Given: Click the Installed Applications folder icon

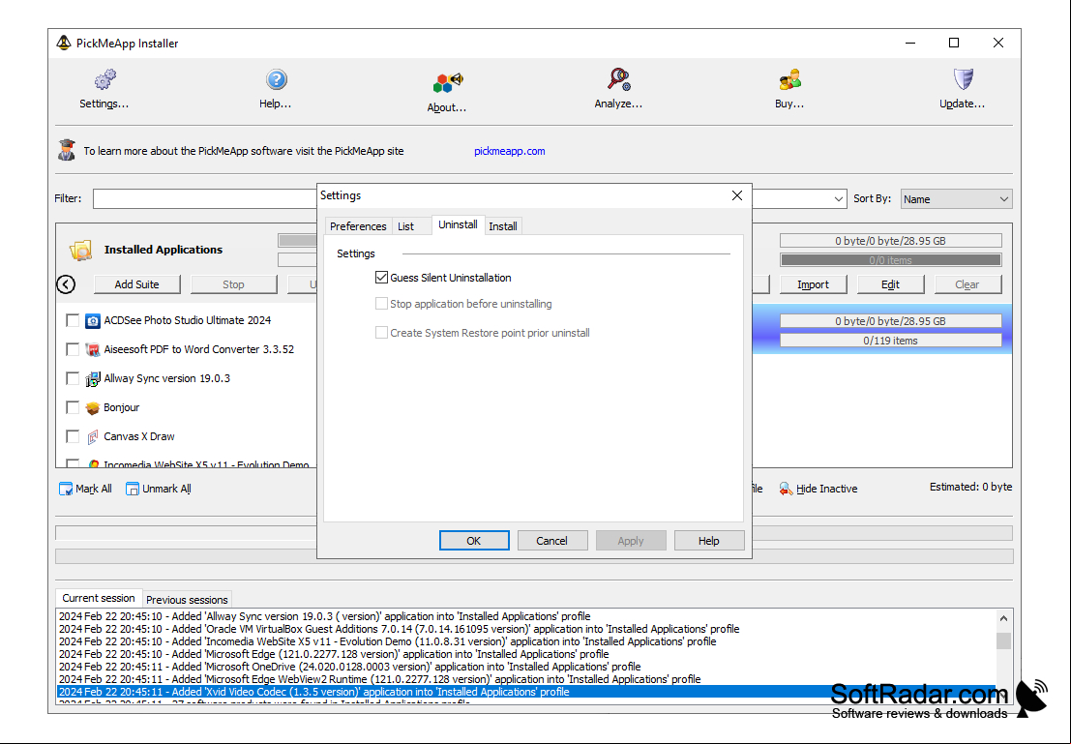Looking at the screenshot, I should pos(80,250).
